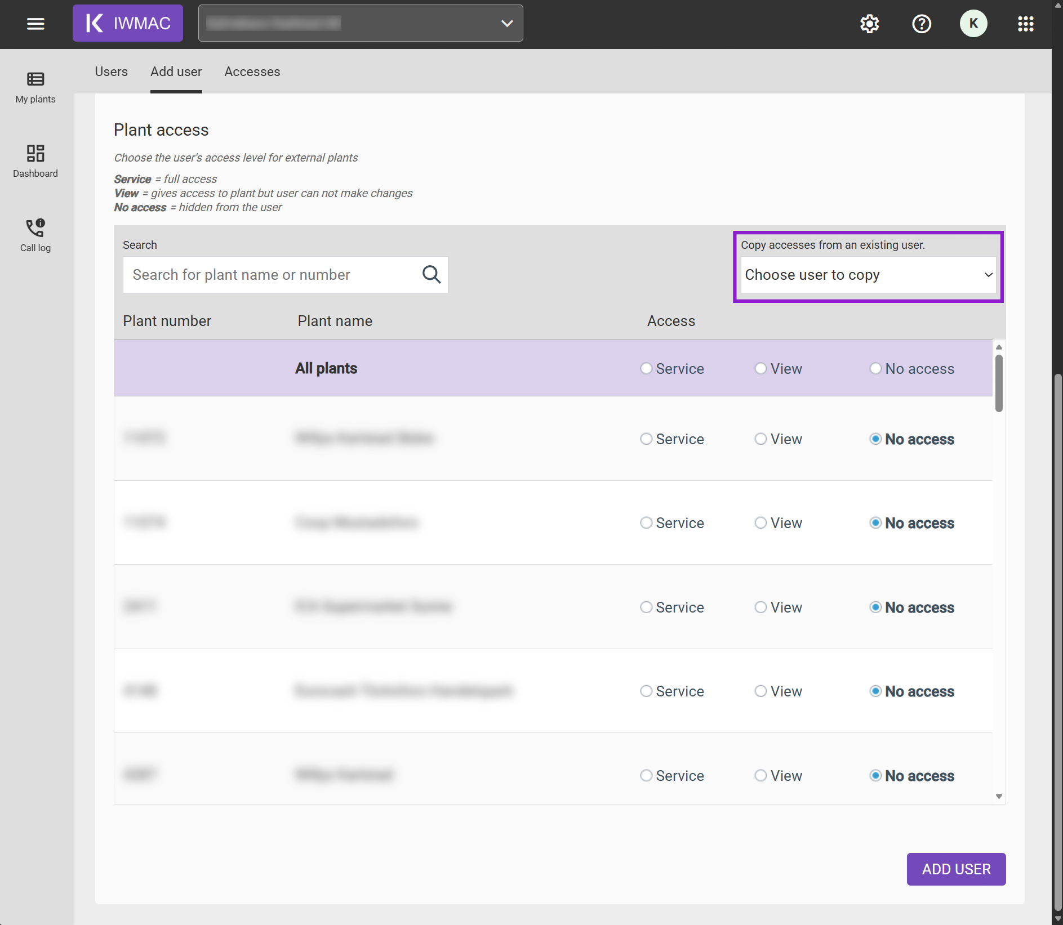Set All plants to Service

click(x=646, y=368)
